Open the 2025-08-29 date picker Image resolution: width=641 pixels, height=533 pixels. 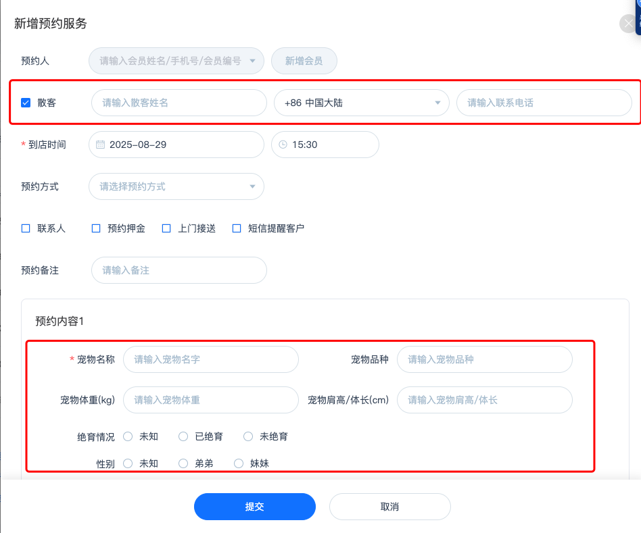[176, 145]
